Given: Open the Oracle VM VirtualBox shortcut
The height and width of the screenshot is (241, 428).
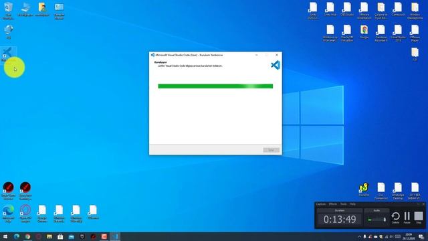Looking at the screenshot, I should [x=347, y=33].
